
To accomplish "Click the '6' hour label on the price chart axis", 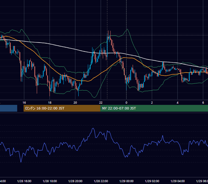I will (203, 103).
